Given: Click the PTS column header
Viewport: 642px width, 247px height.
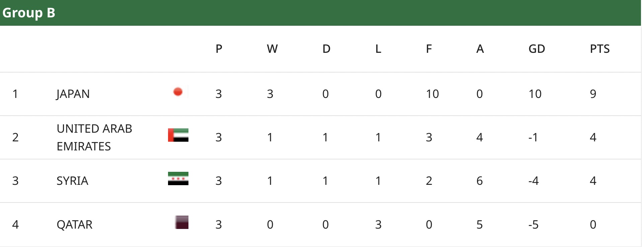Looking at the screenshot, I should coord(599,49).
